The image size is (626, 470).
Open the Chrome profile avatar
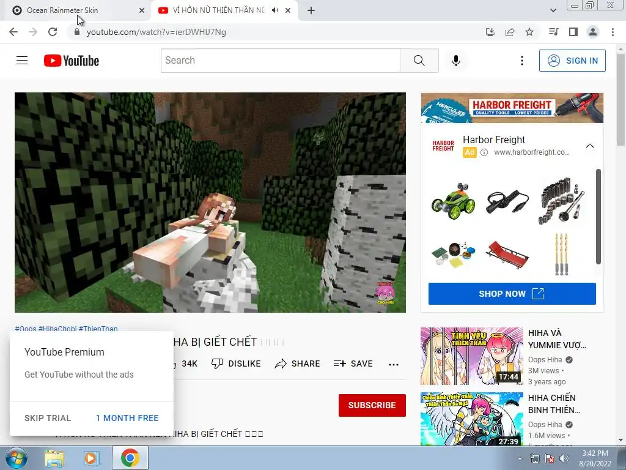(593, 32)
